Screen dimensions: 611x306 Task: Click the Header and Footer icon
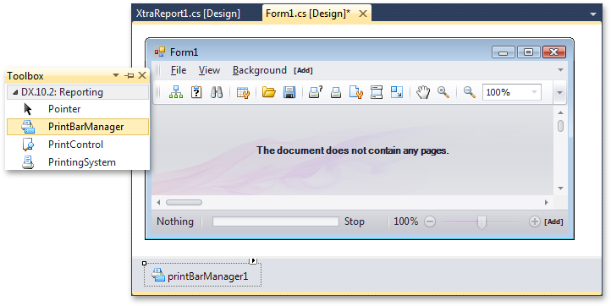pyautogui.click(x=377, y=92)
